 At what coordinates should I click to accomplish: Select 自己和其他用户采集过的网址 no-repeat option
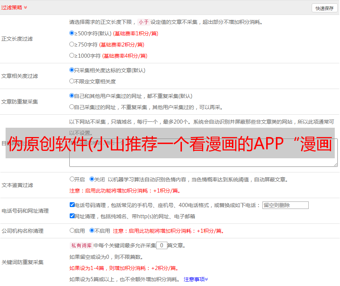coord(72,96)
